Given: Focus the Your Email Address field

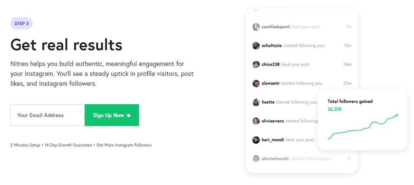Looking at the screenshot, I should coord(48,115).
